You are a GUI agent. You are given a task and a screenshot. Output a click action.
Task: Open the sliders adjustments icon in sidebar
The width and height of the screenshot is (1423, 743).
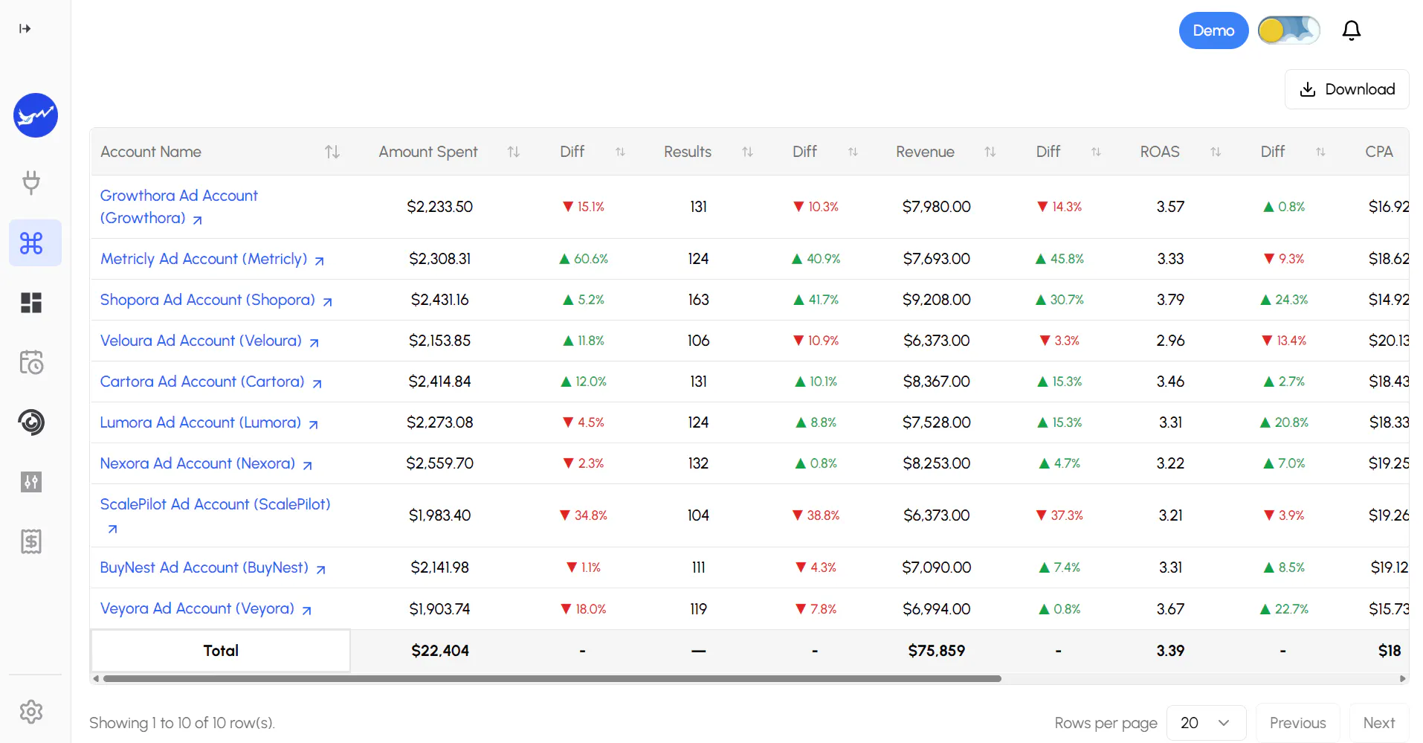(x=31, y=482)
